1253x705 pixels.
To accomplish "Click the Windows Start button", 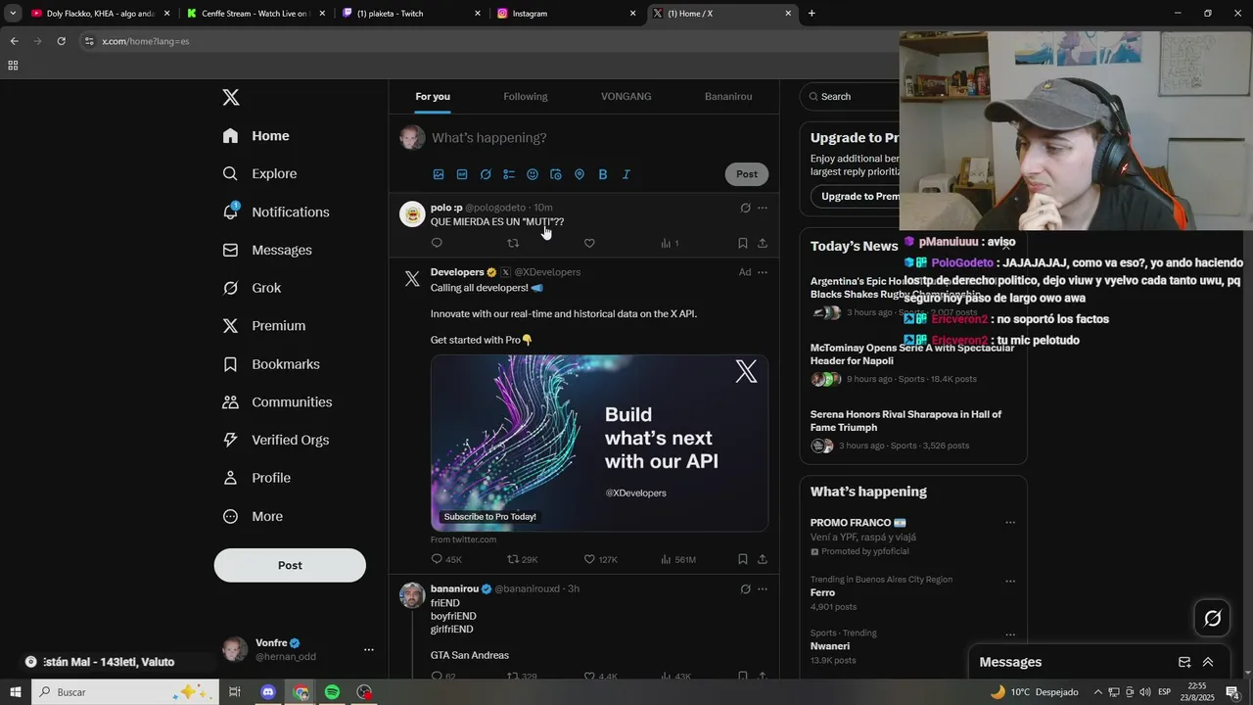I will tap(15, 692).
